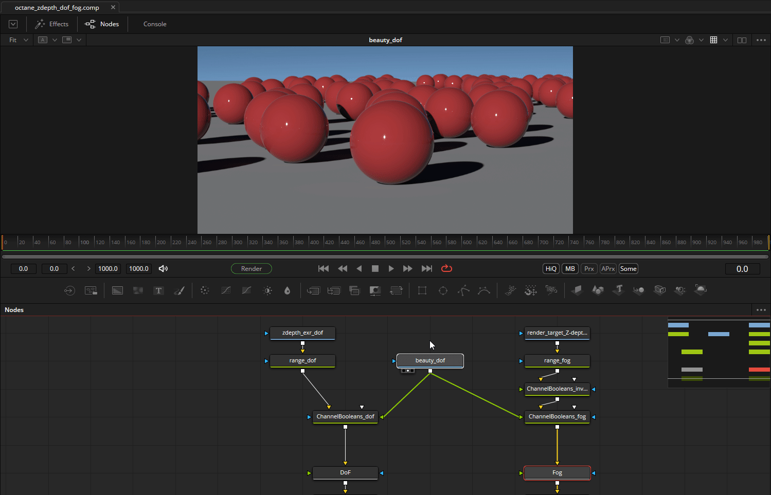Select the Text+ tool in the toolbar

[158, 290]
